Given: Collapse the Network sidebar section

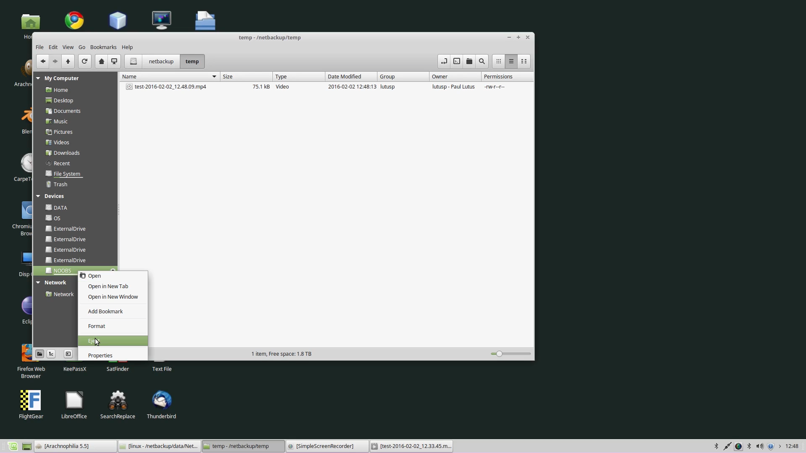Looking at the screenshot, I should coord(38,282).
